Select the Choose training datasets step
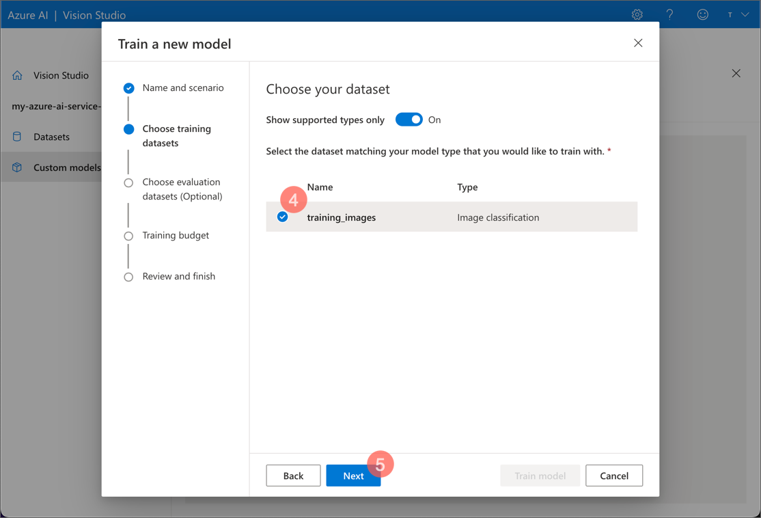 click(x=177, y=136)
